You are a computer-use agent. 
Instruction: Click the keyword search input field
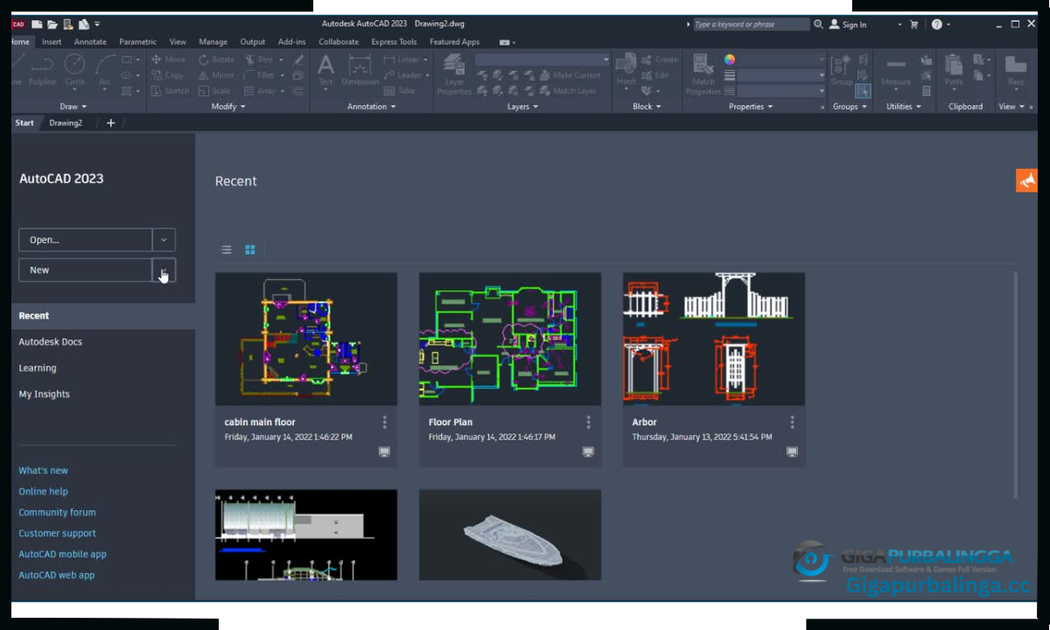pyautogui.click(x=752, y=24)
